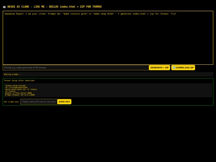The image size is (216, 162).
Task: Focus the Llama API key field
Action: tap(39, 102)
